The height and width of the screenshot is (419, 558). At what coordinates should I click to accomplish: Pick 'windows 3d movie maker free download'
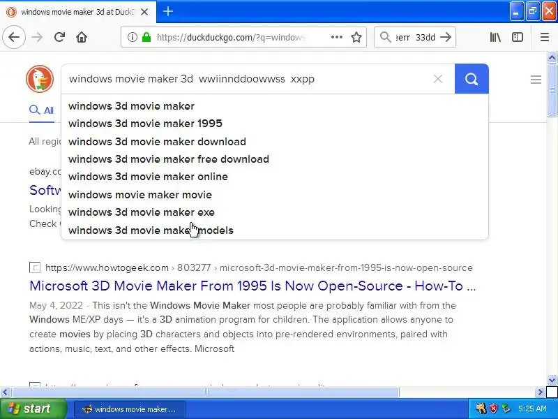pos(275,159)
